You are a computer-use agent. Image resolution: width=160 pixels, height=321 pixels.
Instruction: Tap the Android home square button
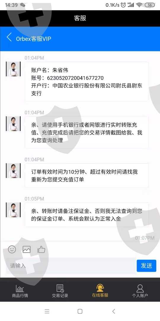80,311
